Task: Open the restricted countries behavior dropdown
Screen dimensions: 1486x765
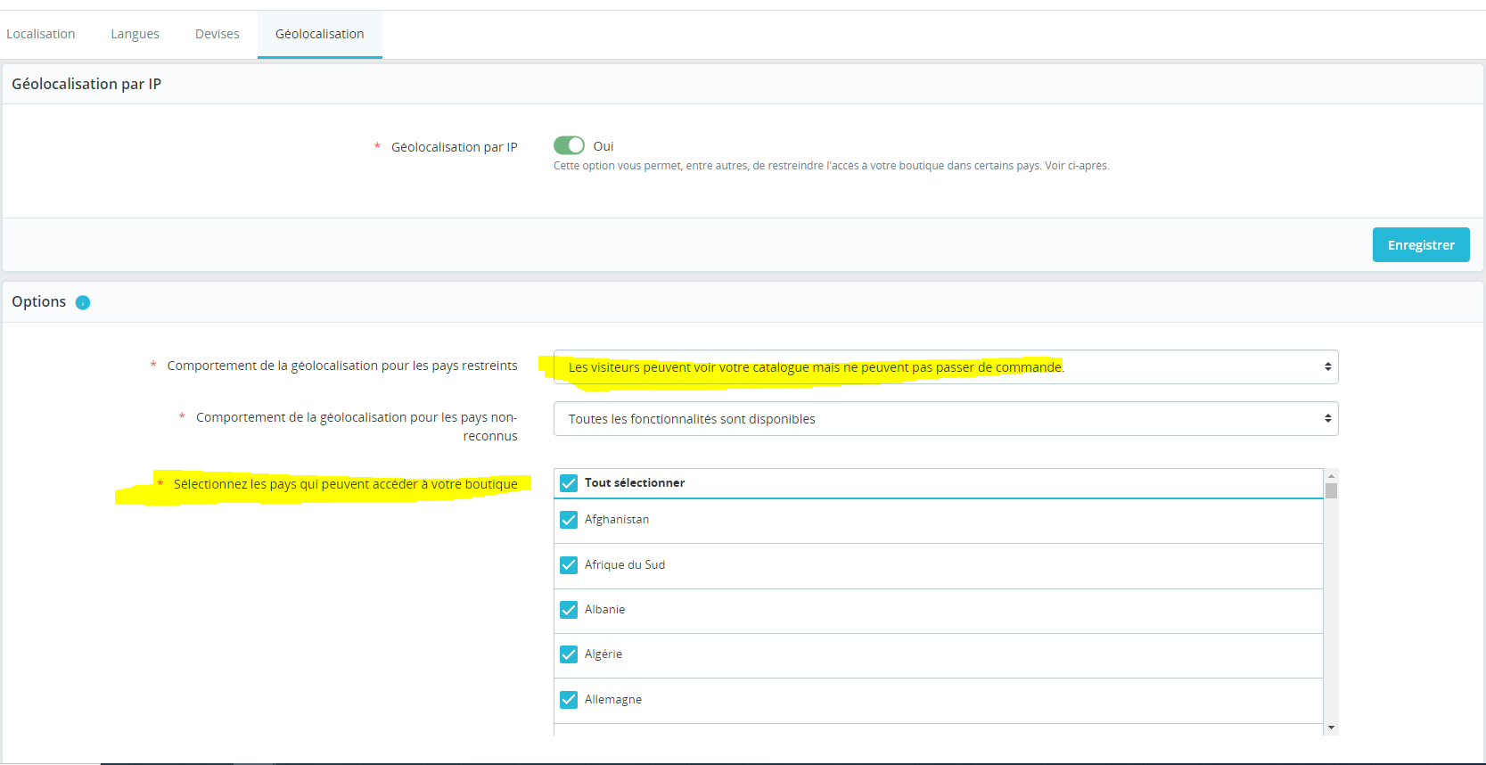Action: pyautogui.click(x=946, y=367)
